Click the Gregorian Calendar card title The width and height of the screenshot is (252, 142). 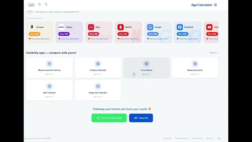[98, 93]
